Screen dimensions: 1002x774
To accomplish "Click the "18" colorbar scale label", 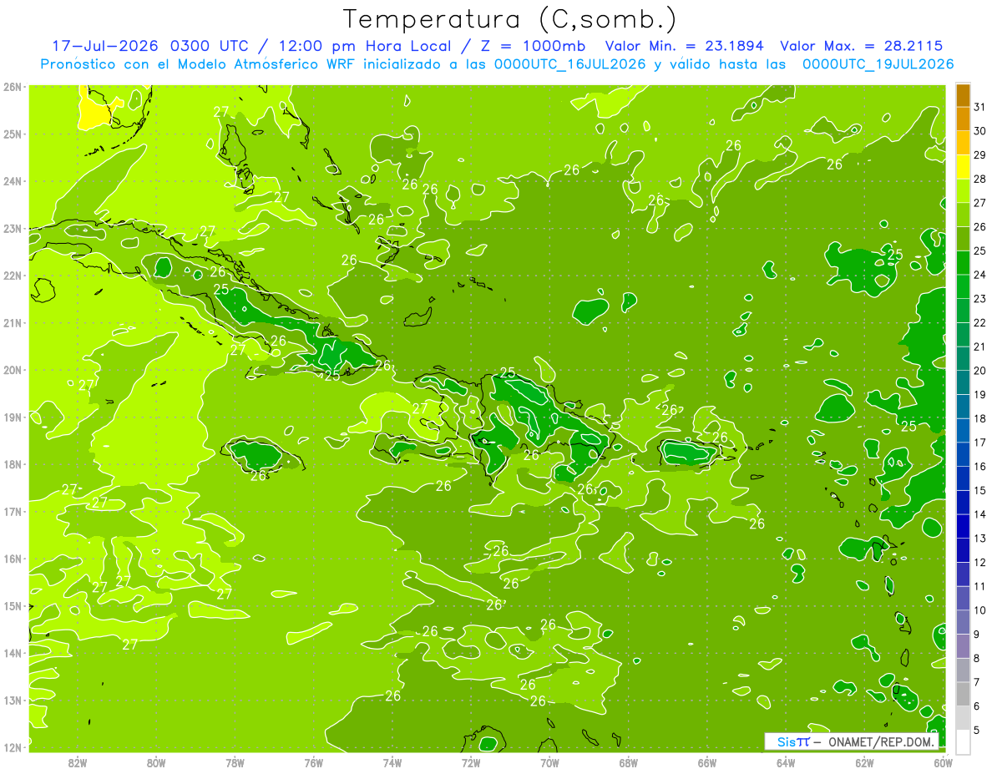I will (980, 418).
